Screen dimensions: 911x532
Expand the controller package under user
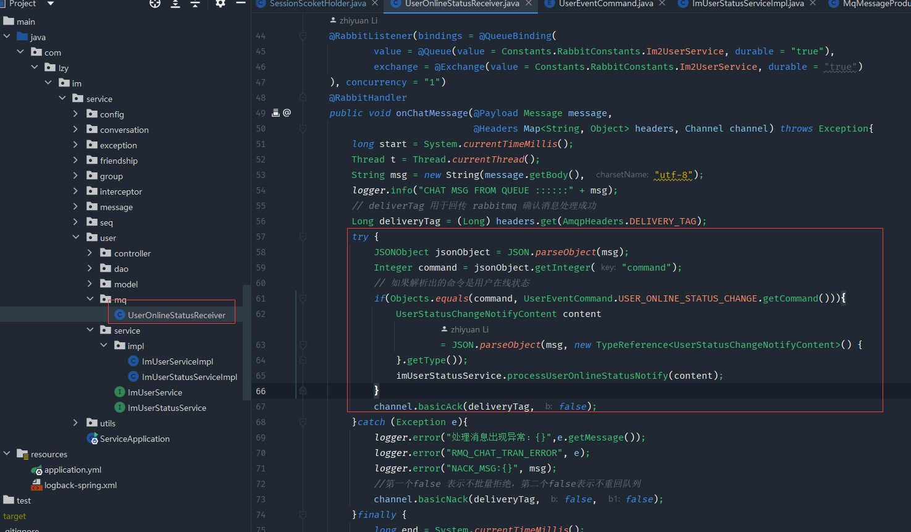point(90,253)
